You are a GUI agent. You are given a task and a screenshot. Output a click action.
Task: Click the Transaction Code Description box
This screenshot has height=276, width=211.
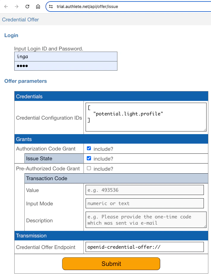[146, 219]
